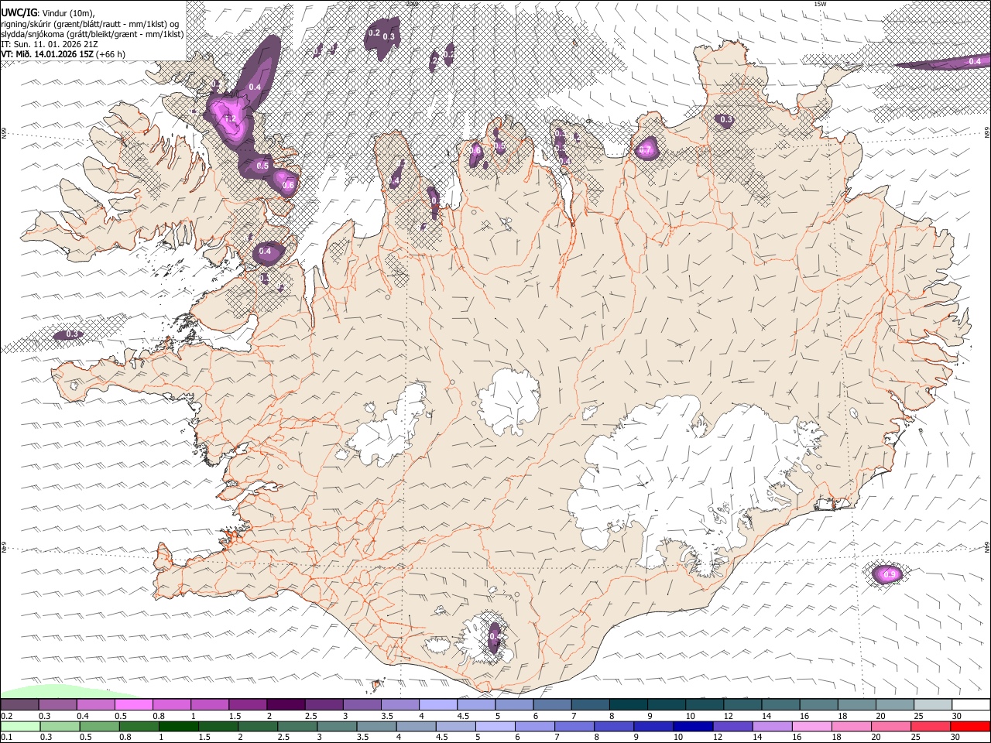Select the bottom legend swatch starting at 1.5
The height and width of the screenshot is (743, 991).
pos(218,726)
